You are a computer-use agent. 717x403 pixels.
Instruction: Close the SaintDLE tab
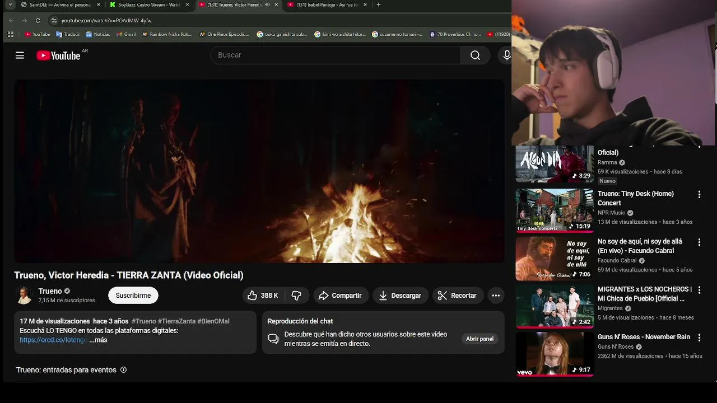click(x=99, y=4)
